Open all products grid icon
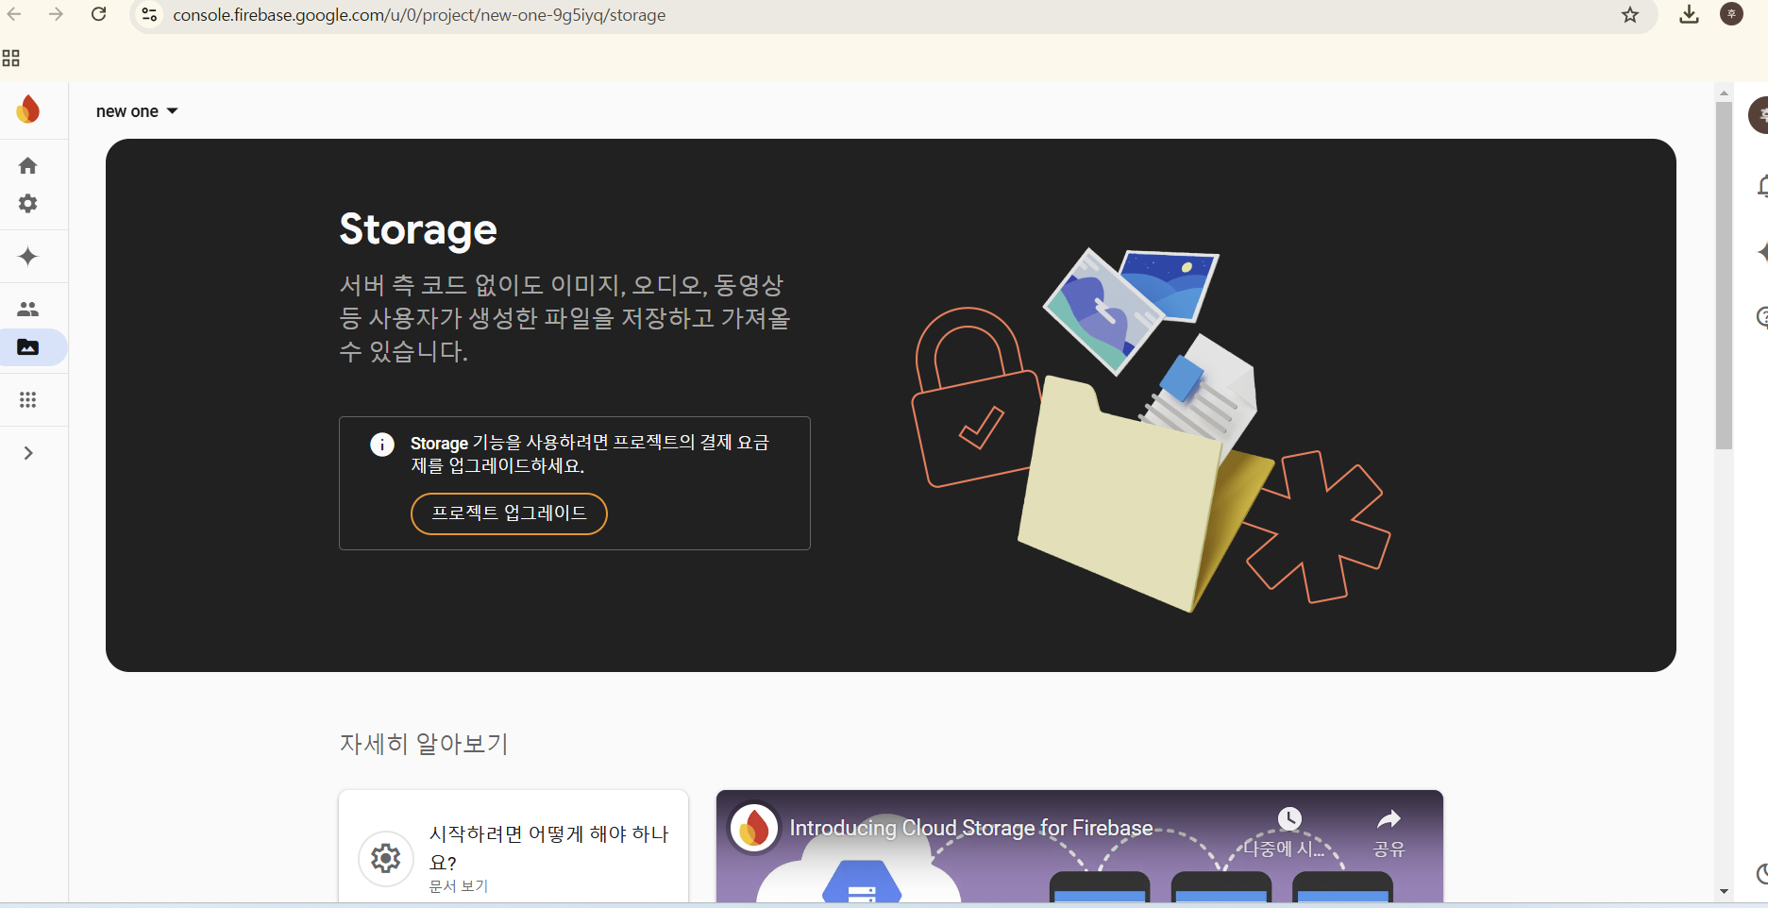1768x908 pixels. pos(28,400)
